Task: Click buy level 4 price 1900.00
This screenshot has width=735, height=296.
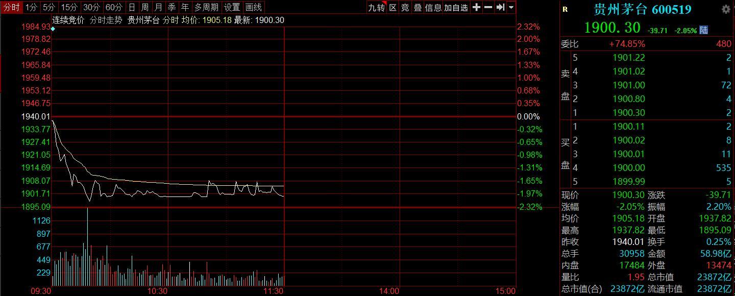Action: click(629, 168)
